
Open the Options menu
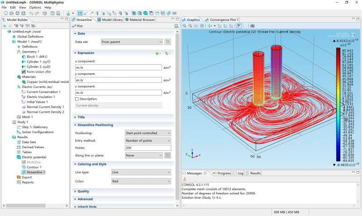pos(35,8)
